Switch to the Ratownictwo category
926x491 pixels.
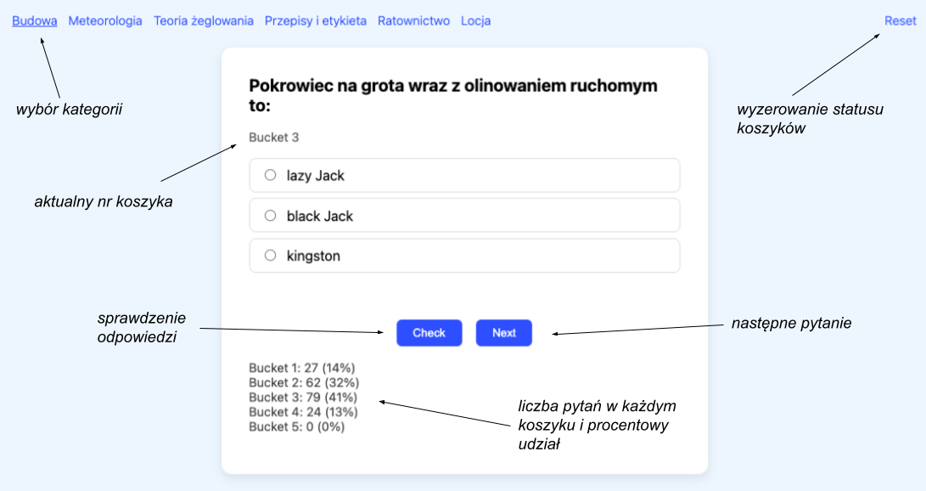414,20
